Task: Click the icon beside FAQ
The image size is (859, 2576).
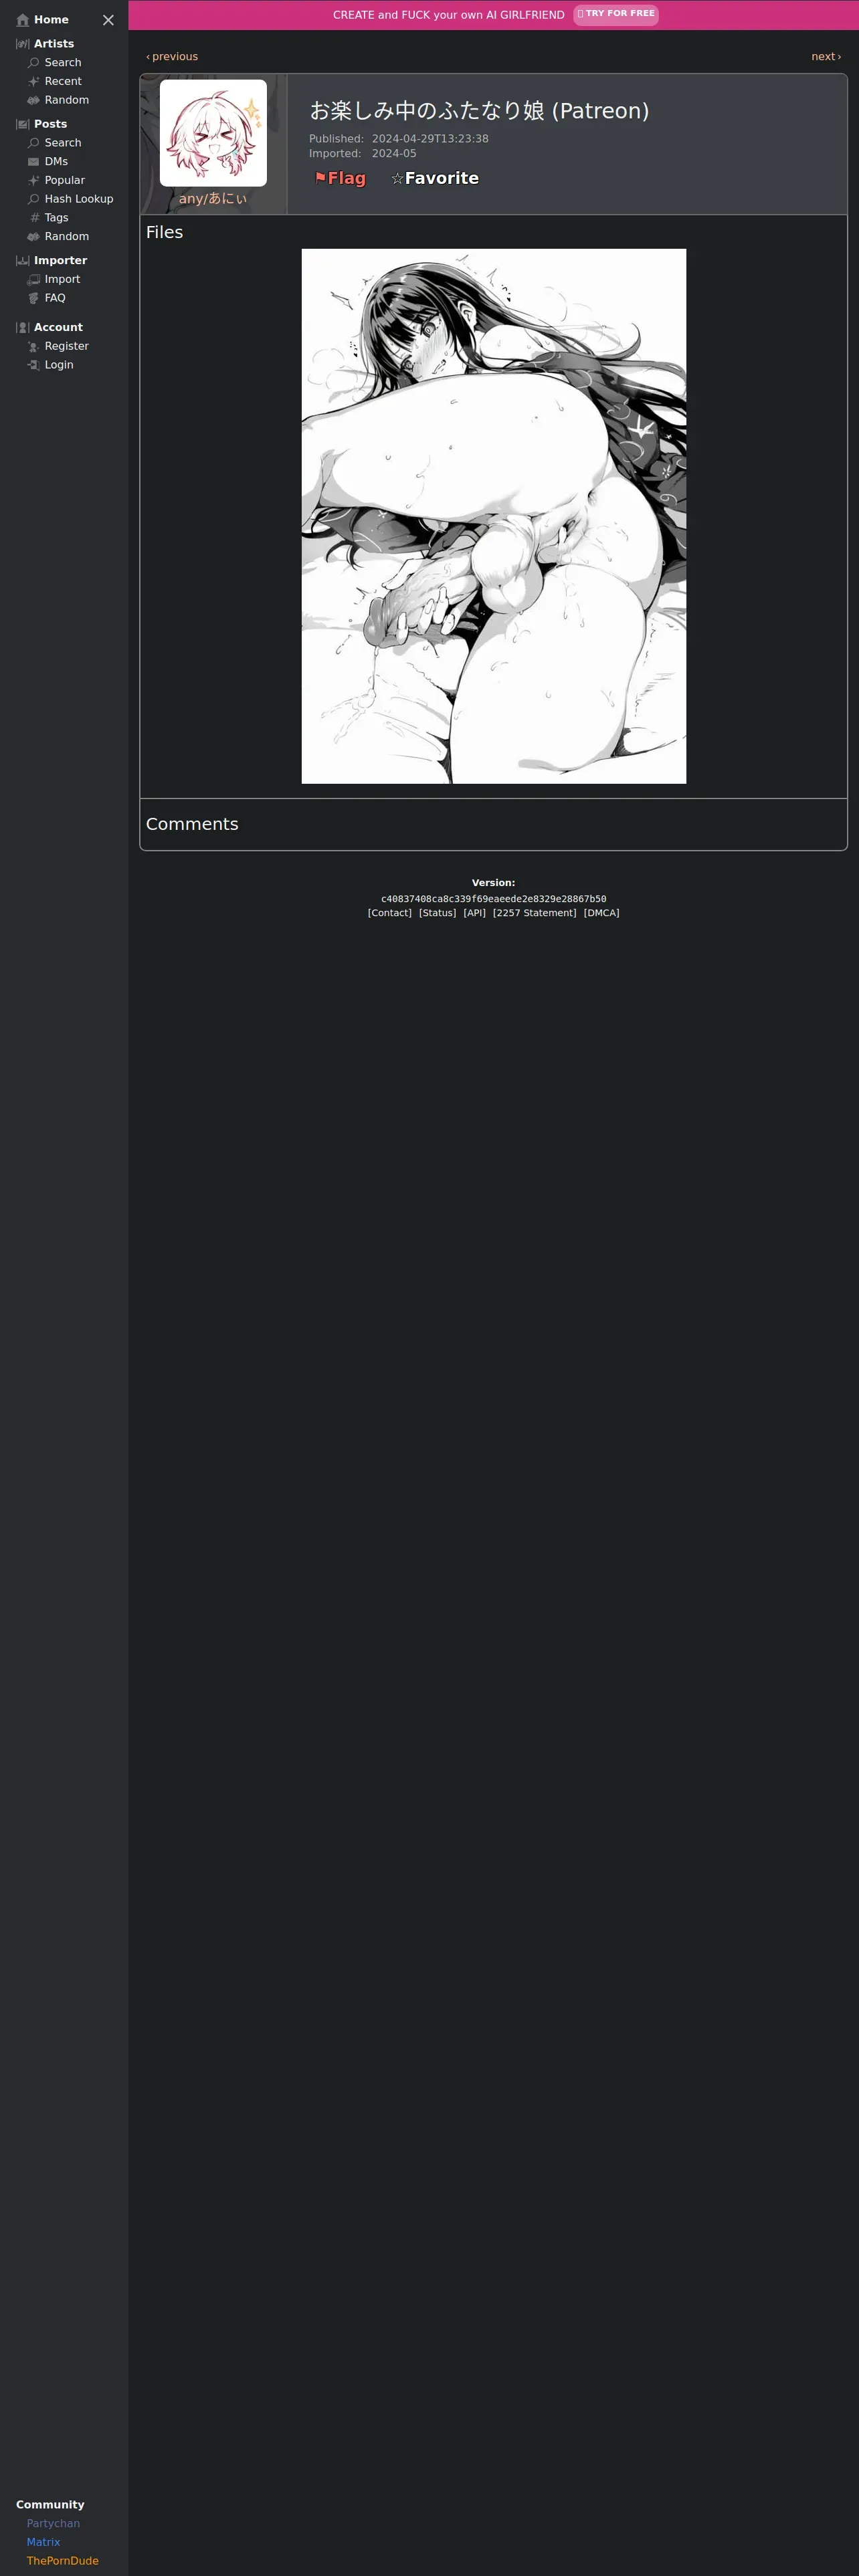Action: 33,298
